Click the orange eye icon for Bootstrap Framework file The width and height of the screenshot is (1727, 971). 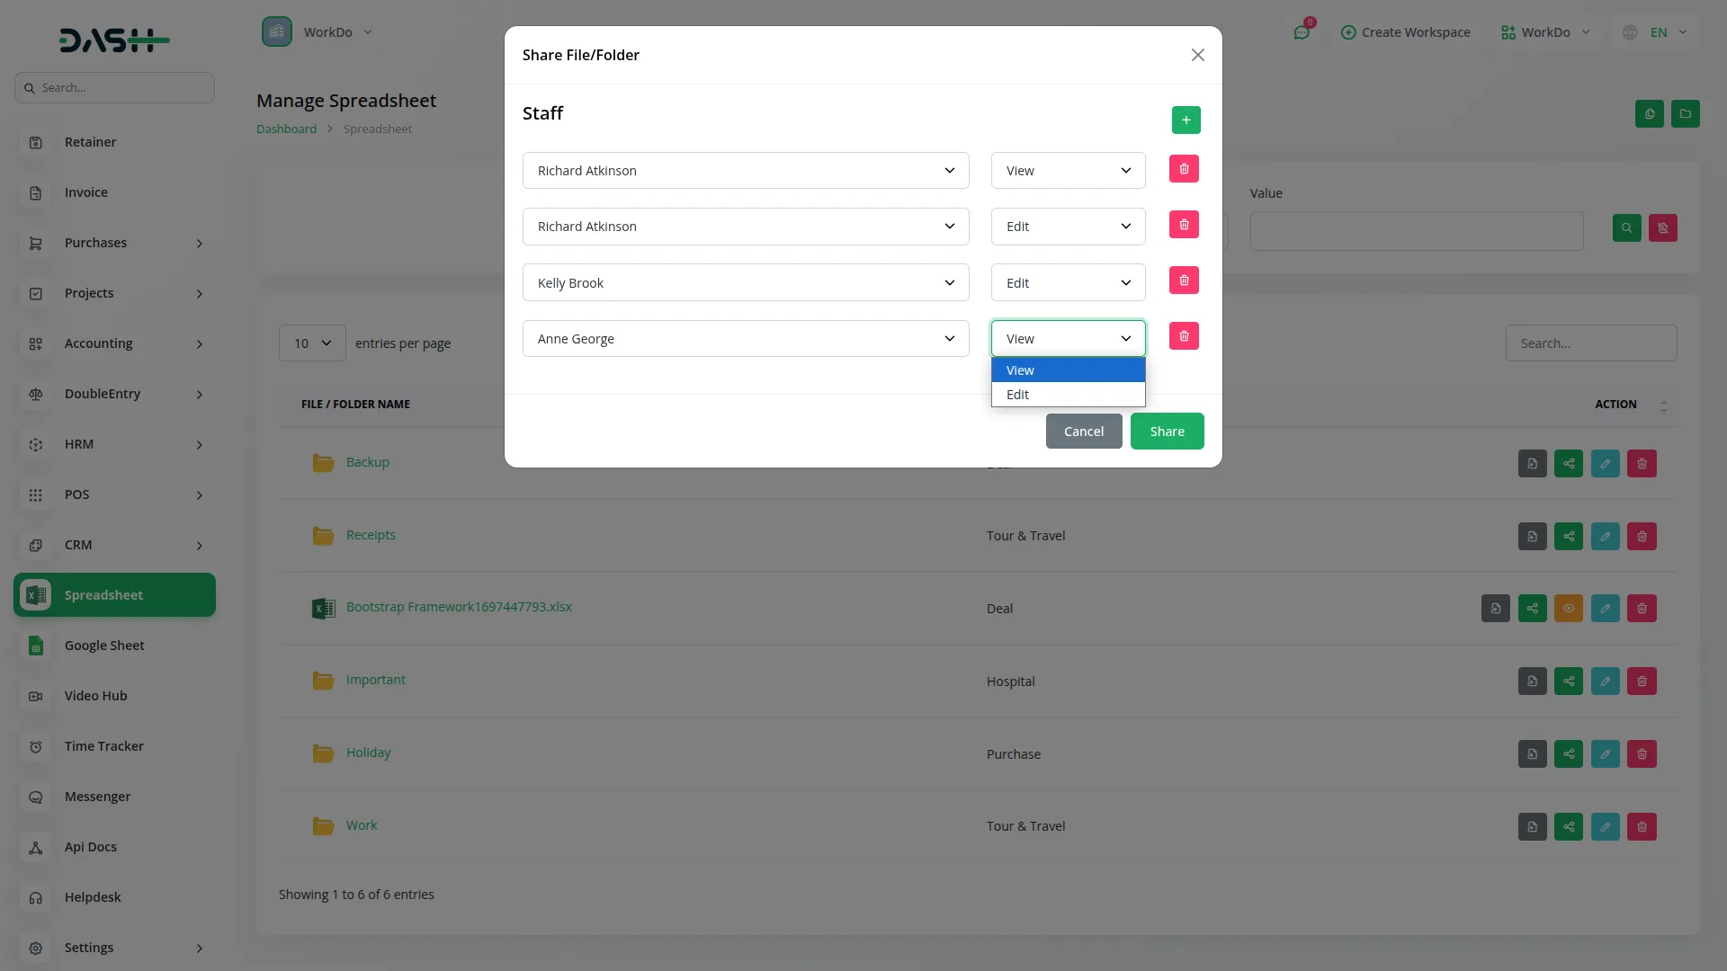pos(1568,609)
